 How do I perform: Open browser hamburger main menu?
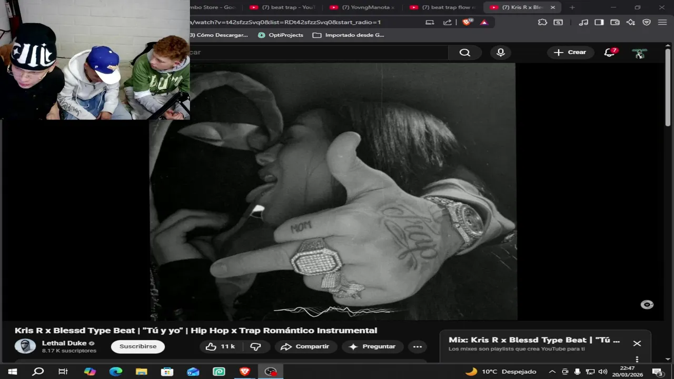662,22
